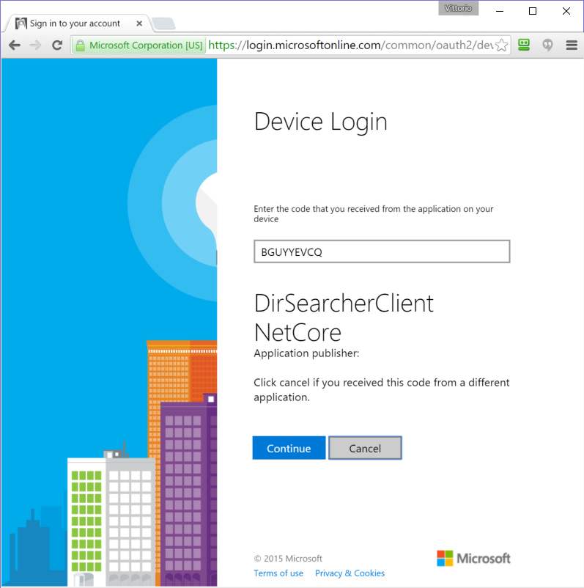Select the 'Sign in to your account' tab
This screenshot has height=588, width=584.
pos(78,23)
